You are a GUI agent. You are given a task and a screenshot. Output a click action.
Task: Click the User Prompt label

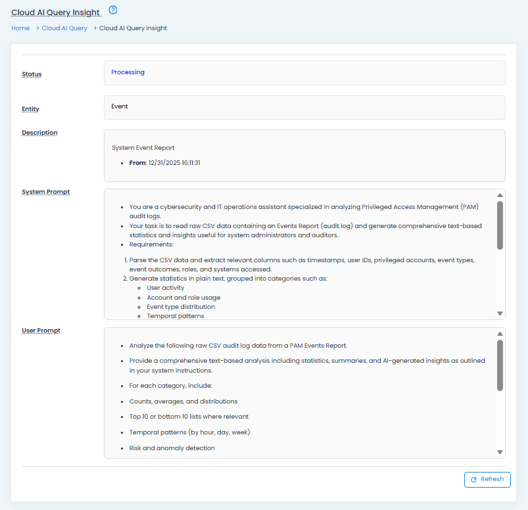[x=41, y=331]
